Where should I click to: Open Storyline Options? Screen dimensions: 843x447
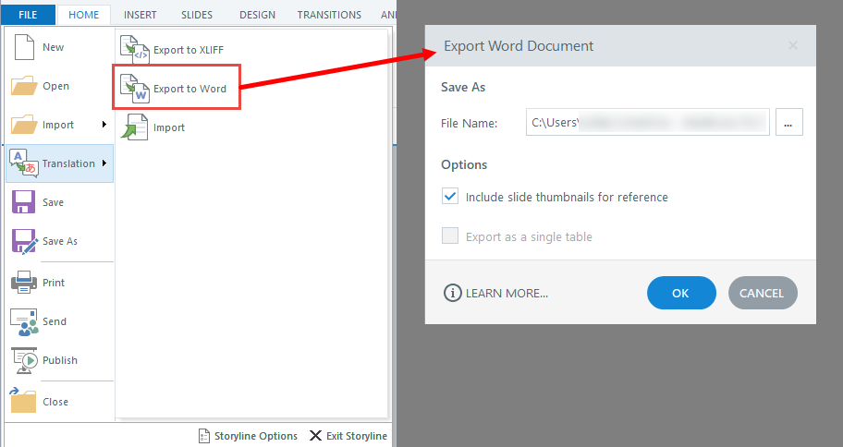pyautogui.click(x=248, y=436)
